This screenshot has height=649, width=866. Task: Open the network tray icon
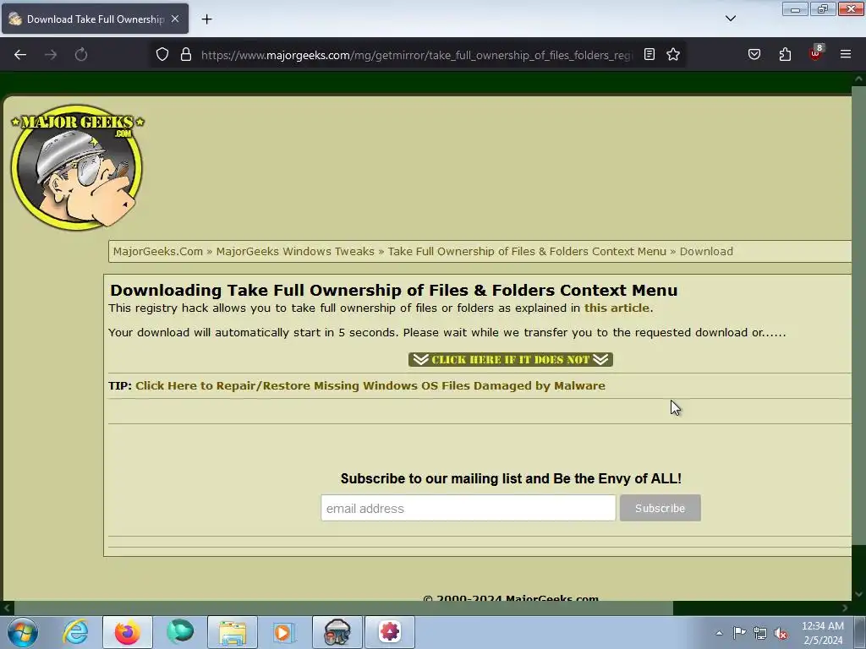pyautogui.click(x=760, y=633)
